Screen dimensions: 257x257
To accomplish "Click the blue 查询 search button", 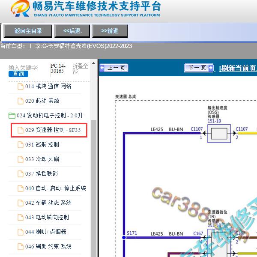I will 18,74.
